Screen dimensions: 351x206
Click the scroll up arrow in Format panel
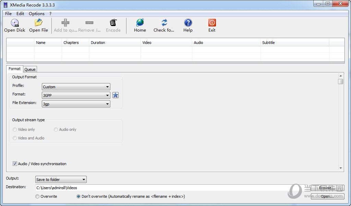click(x=341, y=76)
